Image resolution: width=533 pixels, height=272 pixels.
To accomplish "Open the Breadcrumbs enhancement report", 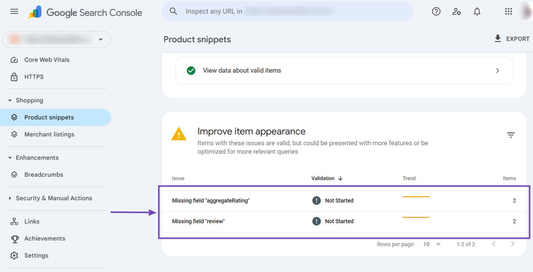I will [x=43, y=175].
